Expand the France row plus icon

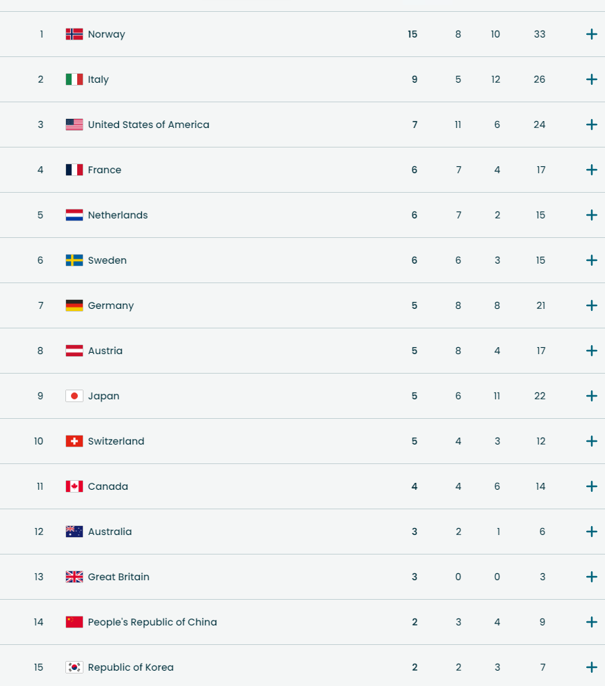coord(592,170)
